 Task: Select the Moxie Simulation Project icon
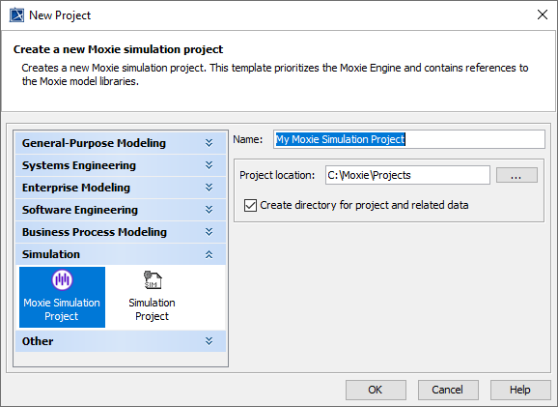point(63,279)
